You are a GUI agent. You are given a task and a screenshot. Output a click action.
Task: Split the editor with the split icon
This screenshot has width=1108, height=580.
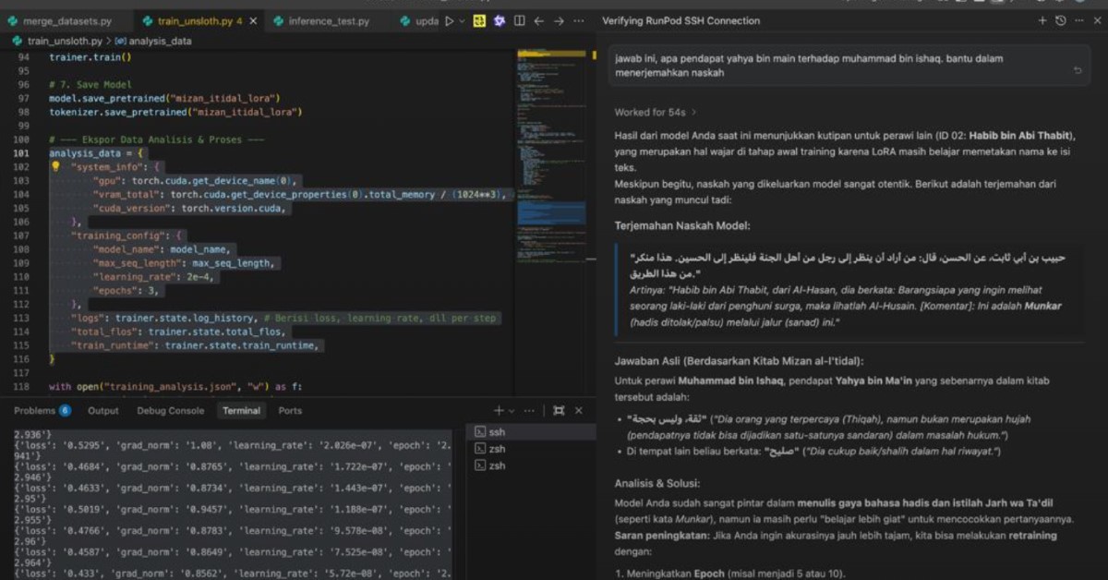pyautogui.click(x=520, y=20)
